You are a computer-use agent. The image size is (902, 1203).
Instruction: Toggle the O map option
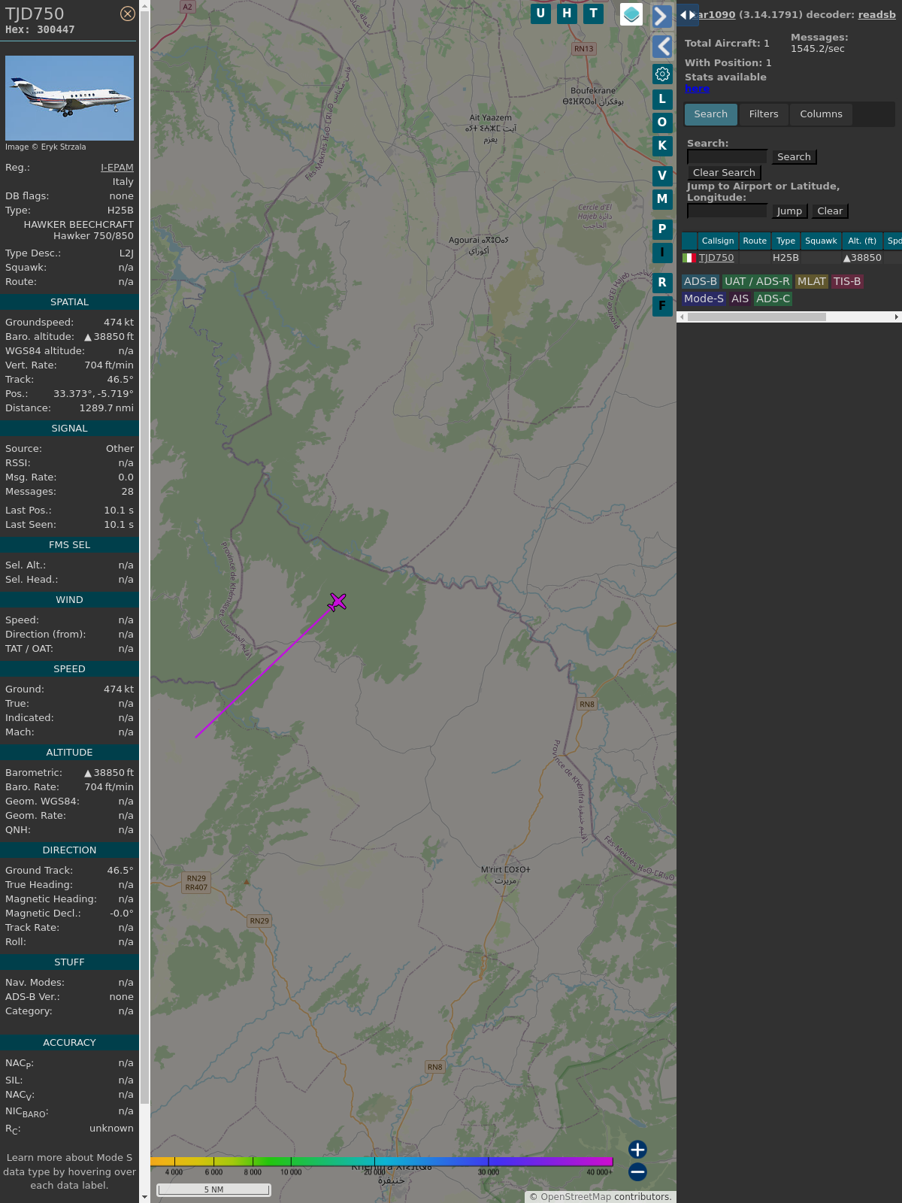point(662,123)
